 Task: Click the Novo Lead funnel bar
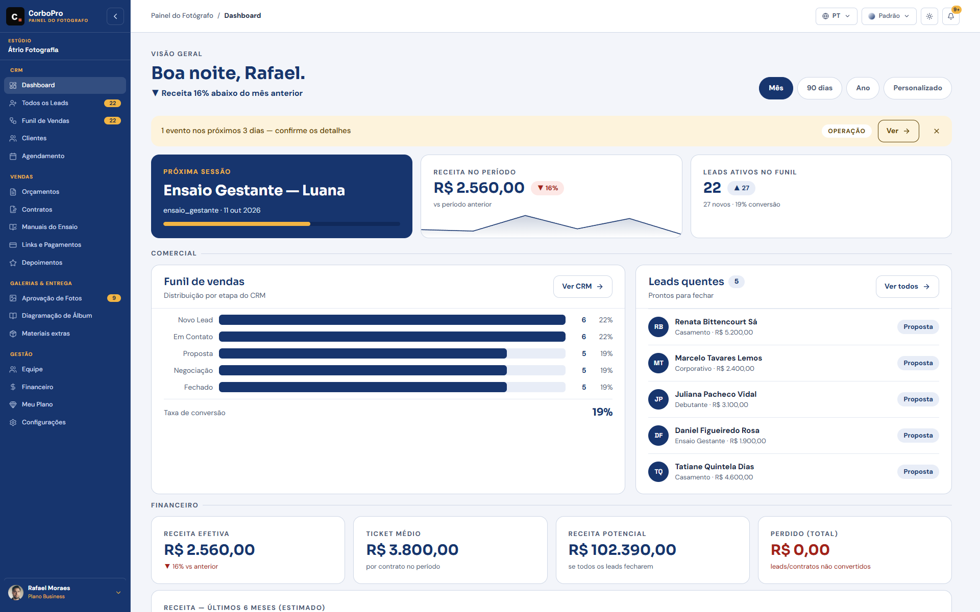click(392, 320)
